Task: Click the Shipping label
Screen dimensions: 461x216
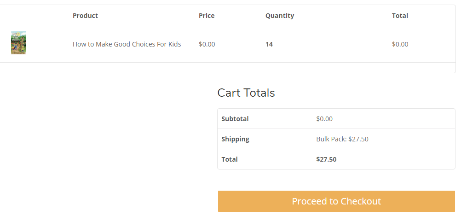Action: (x=235, y=139)
